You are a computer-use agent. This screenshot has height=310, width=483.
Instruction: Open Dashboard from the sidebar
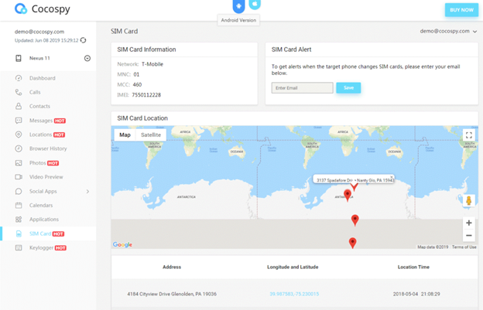coord(43,78)
